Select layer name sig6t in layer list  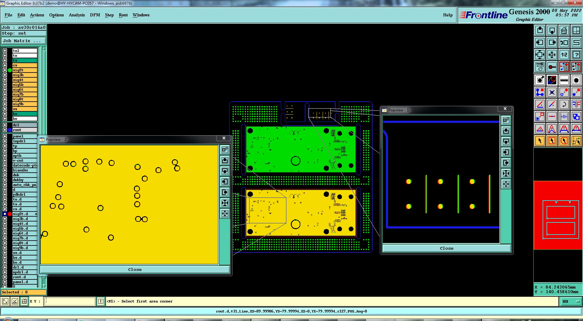pos(25,90)
